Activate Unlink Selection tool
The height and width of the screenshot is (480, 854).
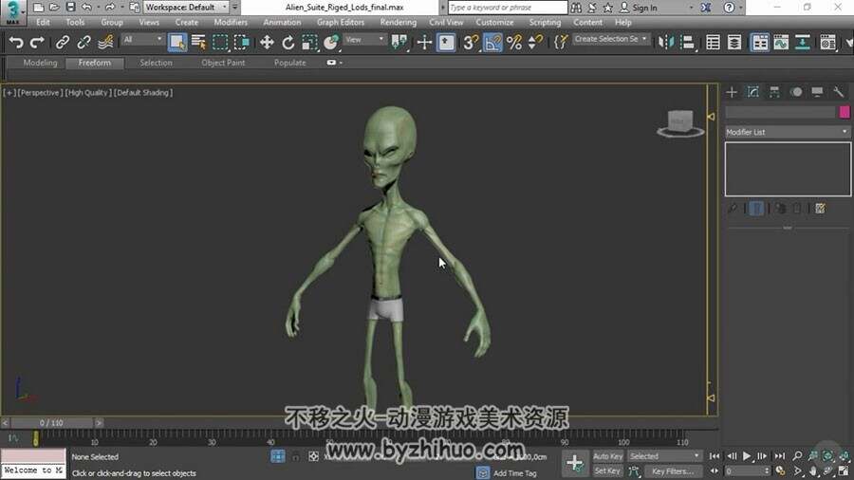84,42
